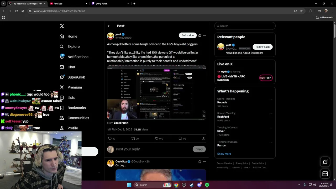The height and width of the screenshot is (189, 336).
Task: Click the Grok icon on yeet's post
Action: click(200, 35)
